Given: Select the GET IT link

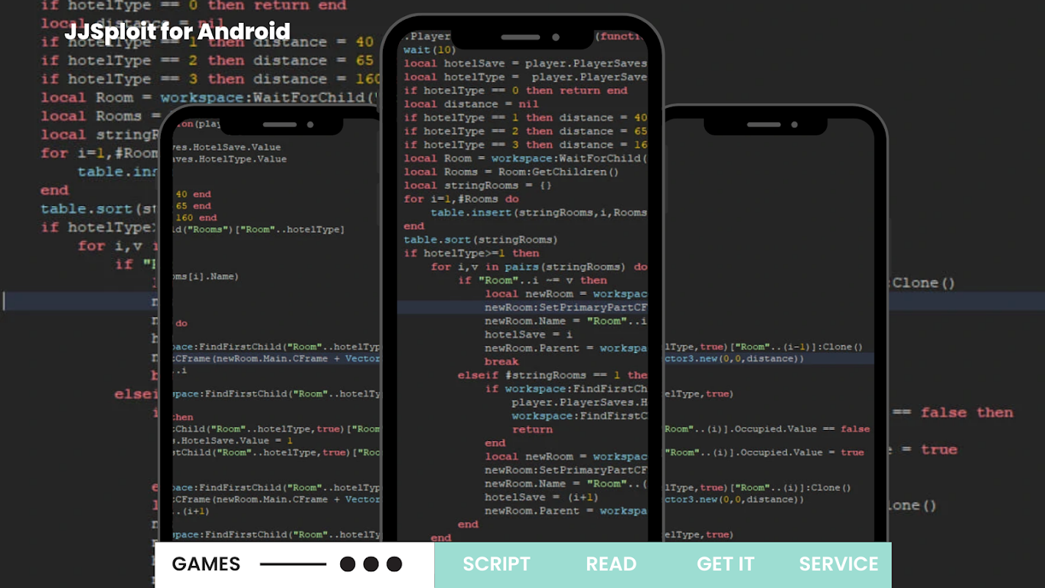Looking at the screenshot, I should [x=725, y=564].
